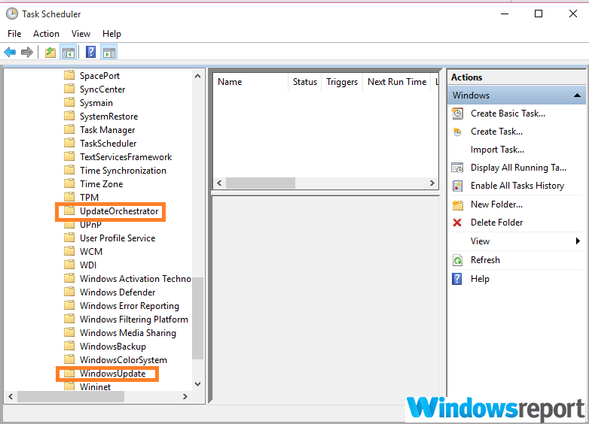Select the Windows Filtering Platform folder
The width and height of the screenshot is (589, 424).
[134, 319]
